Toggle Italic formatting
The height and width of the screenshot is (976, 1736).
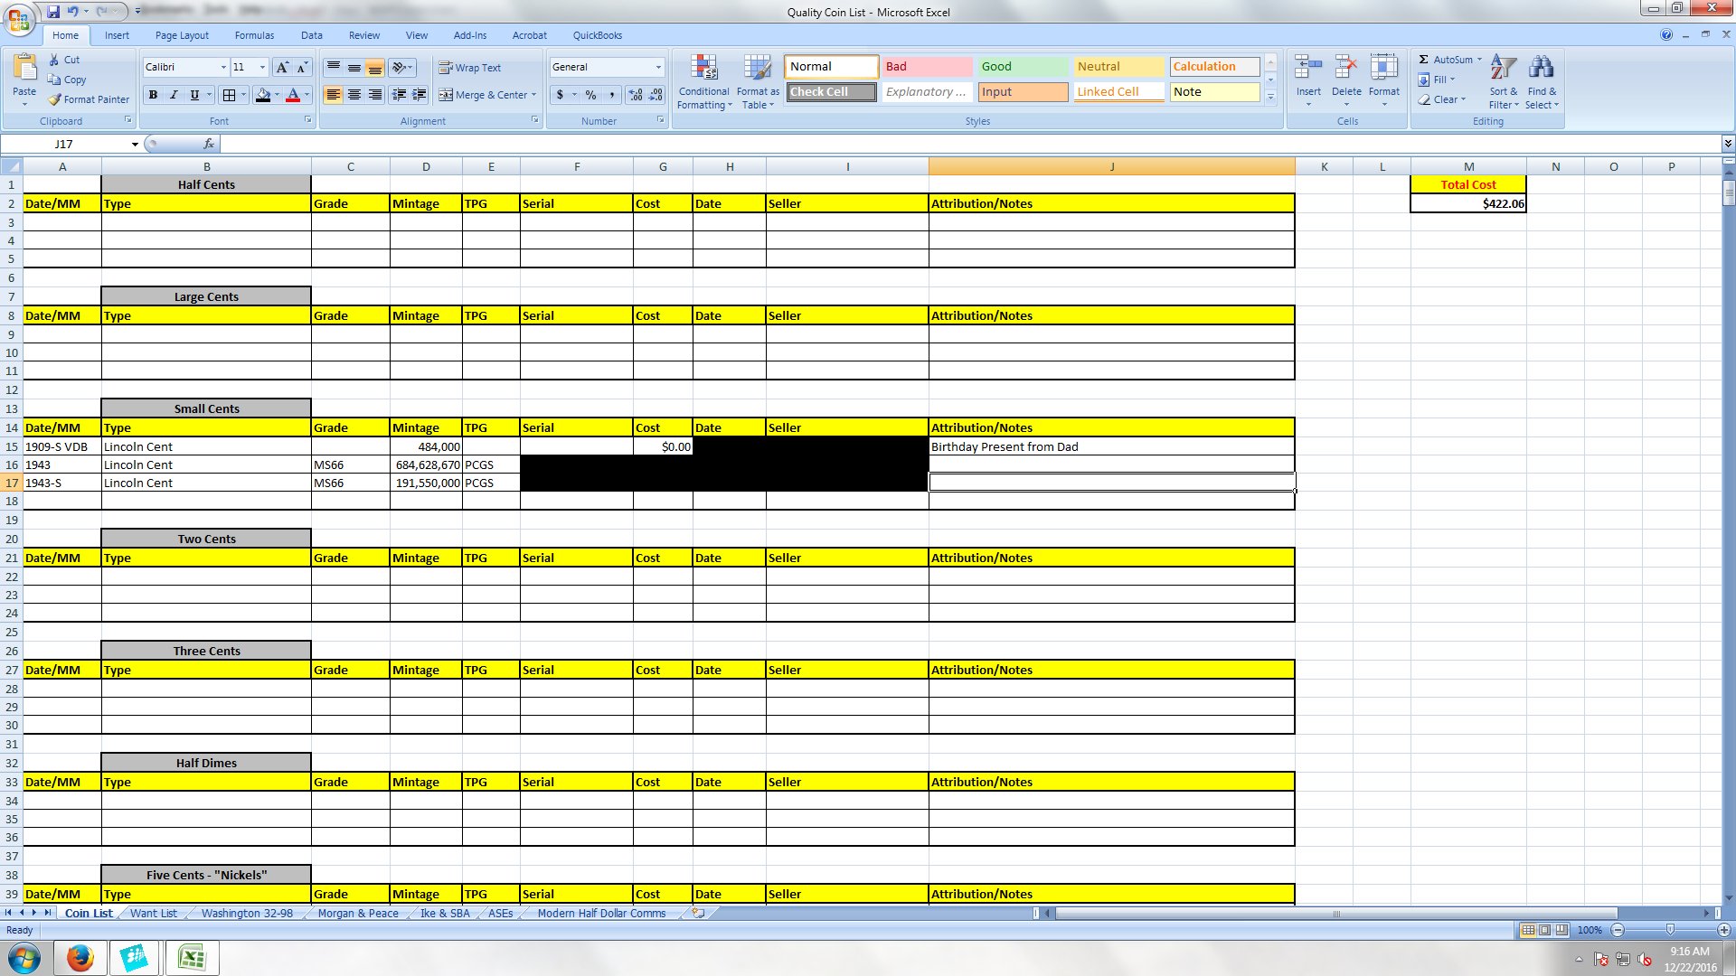(x=174, y=95)
